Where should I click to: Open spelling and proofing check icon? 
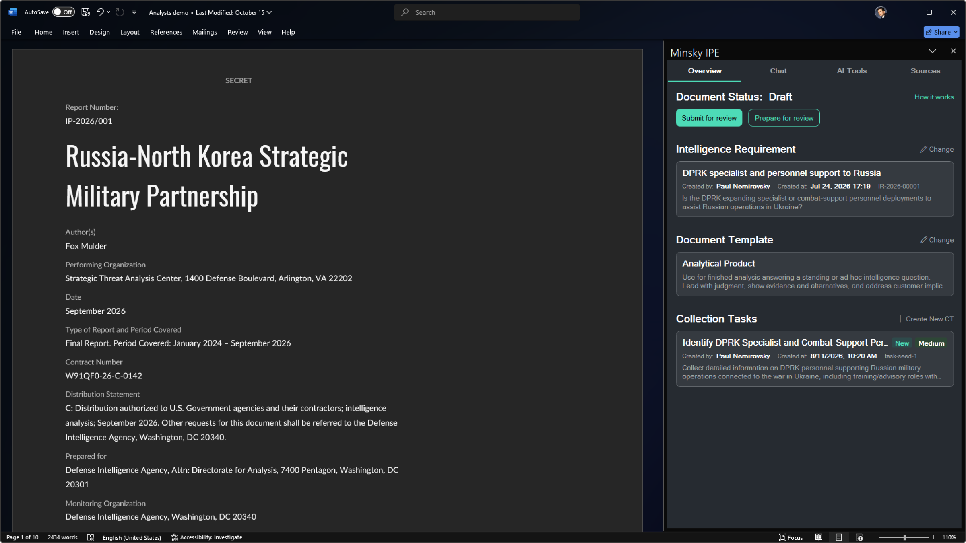point(91,537)
